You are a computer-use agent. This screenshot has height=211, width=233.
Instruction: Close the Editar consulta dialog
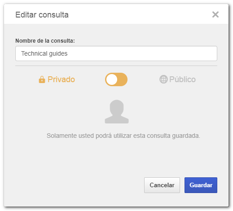click(215, 14)
